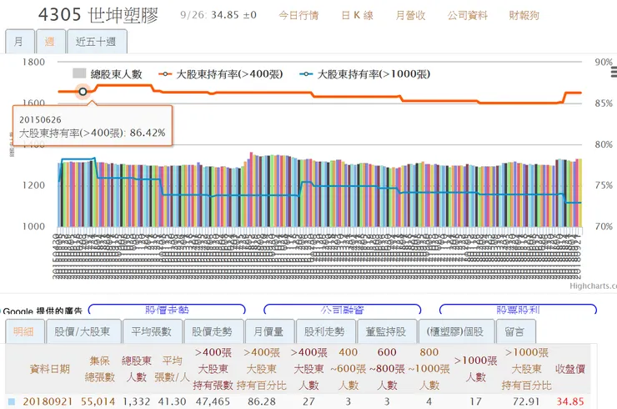Open the 日K線 link

click(358, 15)
